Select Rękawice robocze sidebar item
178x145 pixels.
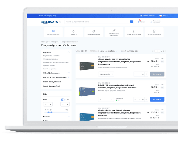point(49,66)
